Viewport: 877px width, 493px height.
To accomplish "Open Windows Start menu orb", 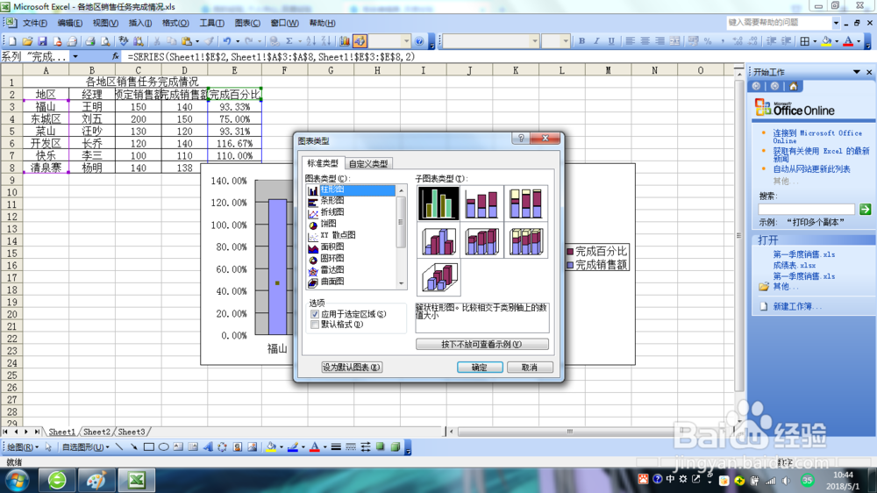I will [x=17, y=481].
